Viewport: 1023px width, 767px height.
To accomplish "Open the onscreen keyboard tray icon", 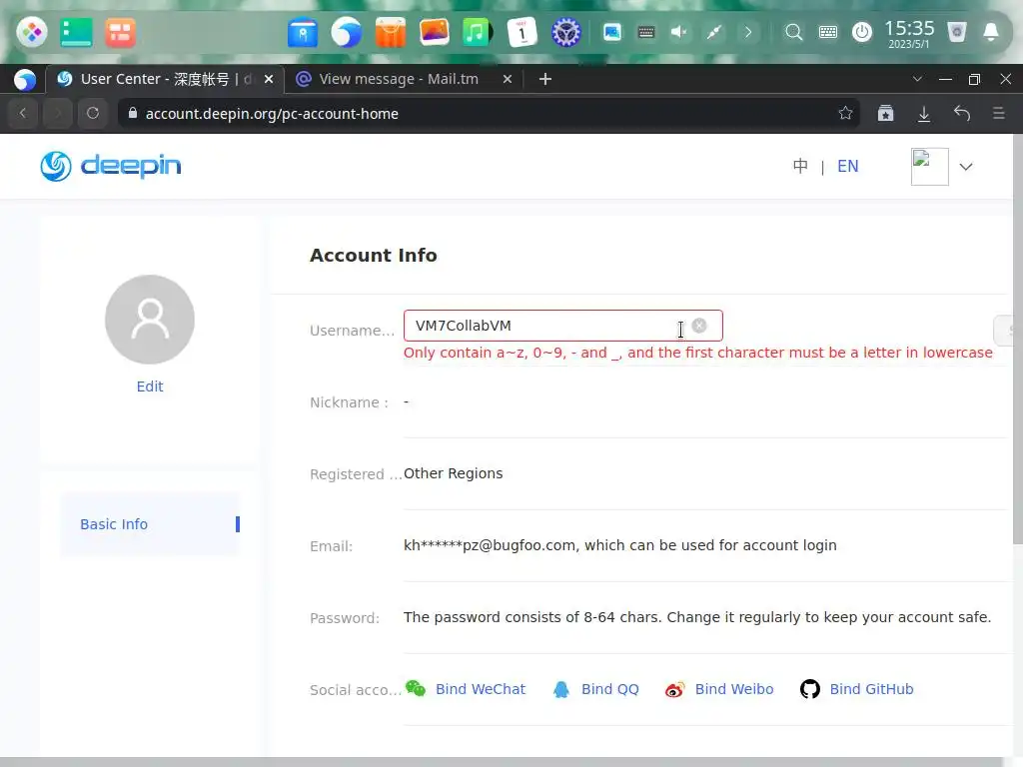I will pos(646,32).
